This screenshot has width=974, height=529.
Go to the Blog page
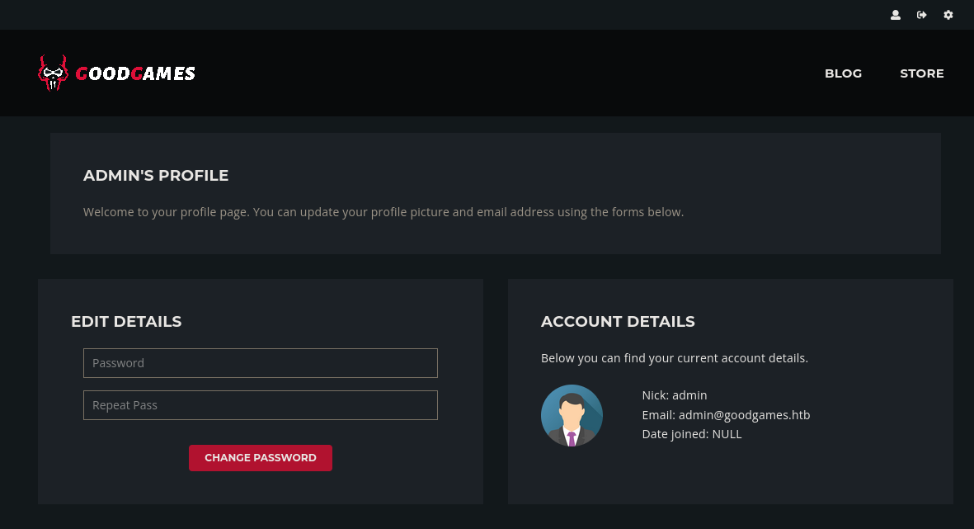point(843,73)
